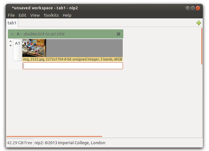Close column A with the X icon
The height and width of the screenshot is (151, 209).
[x=118, y=34]
